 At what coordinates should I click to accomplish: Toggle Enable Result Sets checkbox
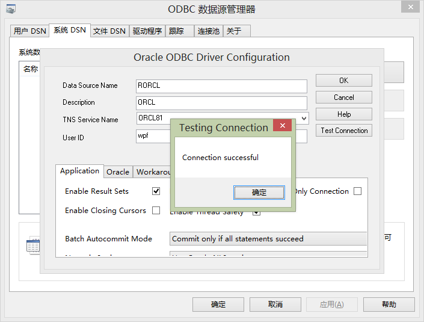pos(156,191)
